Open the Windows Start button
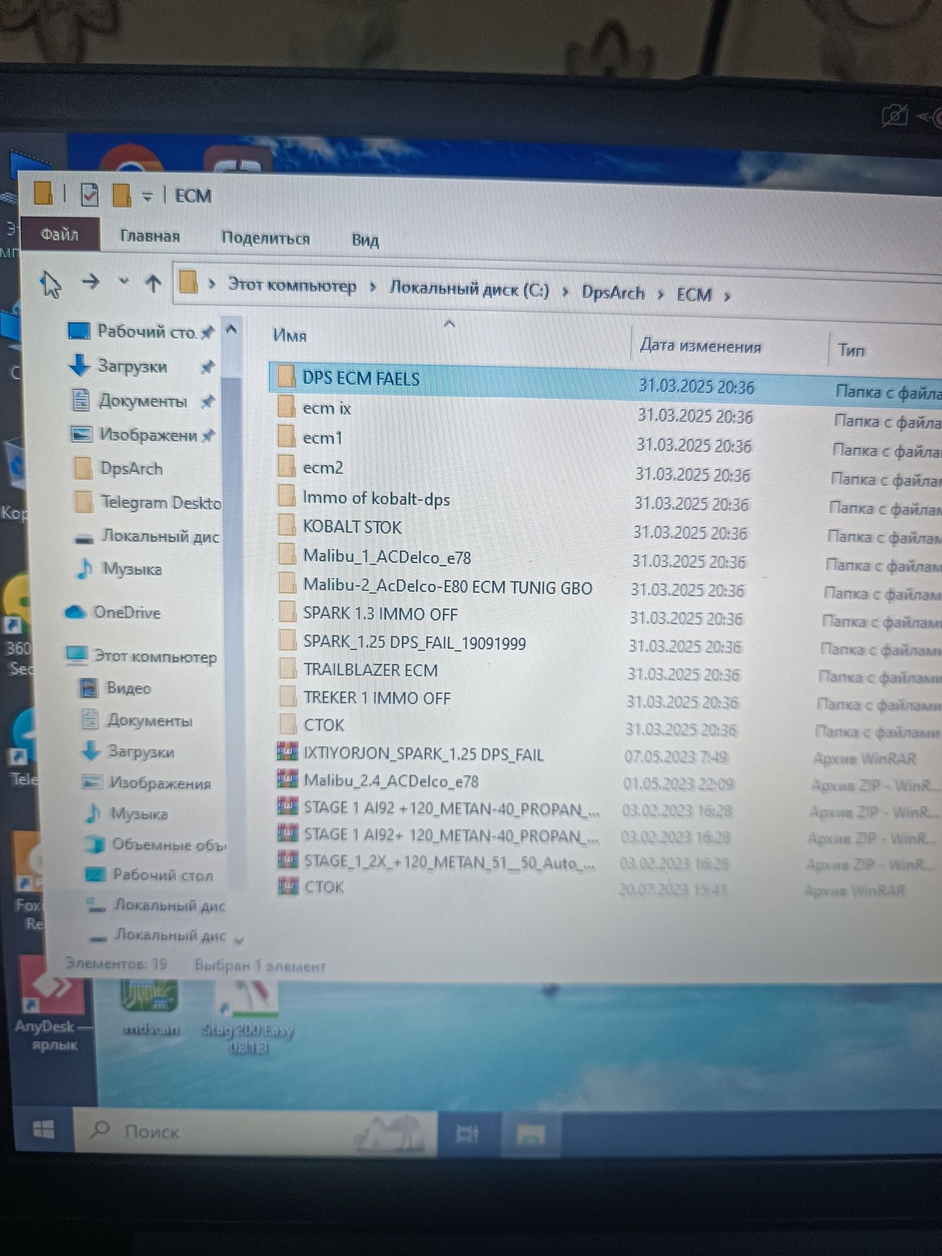The height and width of the screenshot is (1256, 942). point(43,1130)
